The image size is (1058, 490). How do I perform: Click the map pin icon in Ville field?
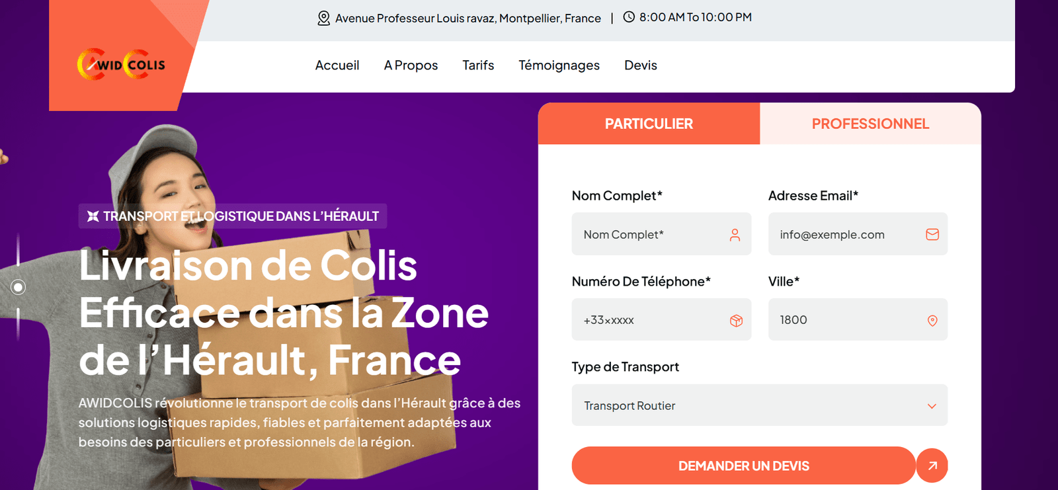point(932,321)
